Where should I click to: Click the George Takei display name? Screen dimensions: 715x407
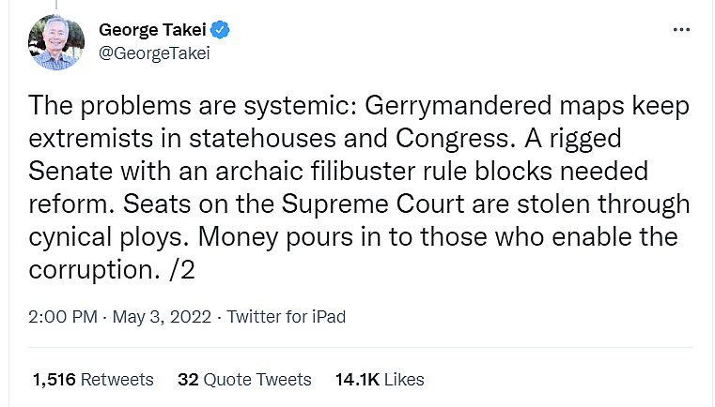(x=151, y=30)
